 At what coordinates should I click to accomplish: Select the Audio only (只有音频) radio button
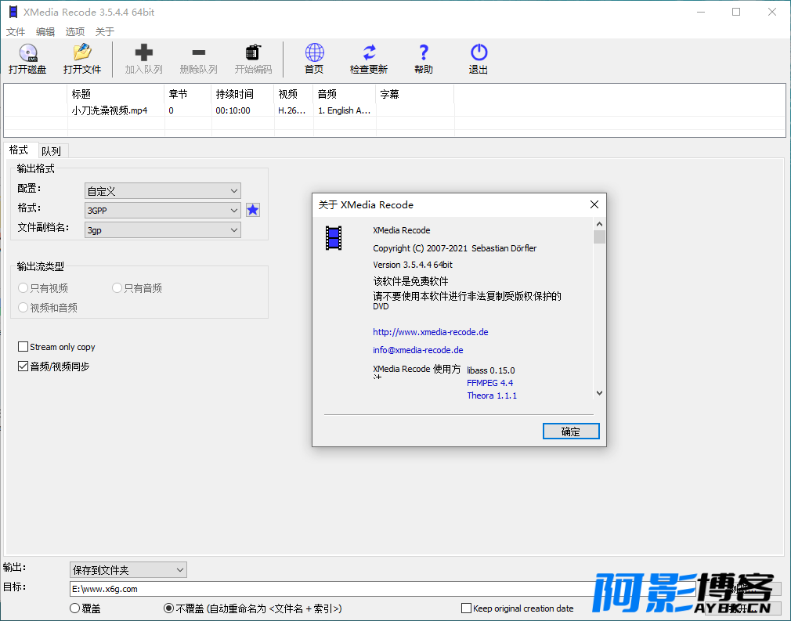pyautogui.click(x=117, y=288)
